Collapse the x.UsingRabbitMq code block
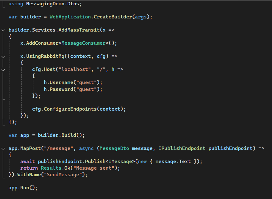This screenshot has width=272, height=199. tap(3, 57)
